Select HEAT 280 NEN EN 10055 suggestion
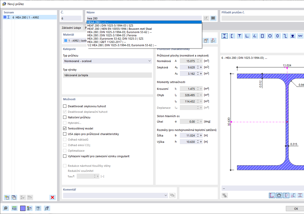304x214 pixels. click(144, 29)
